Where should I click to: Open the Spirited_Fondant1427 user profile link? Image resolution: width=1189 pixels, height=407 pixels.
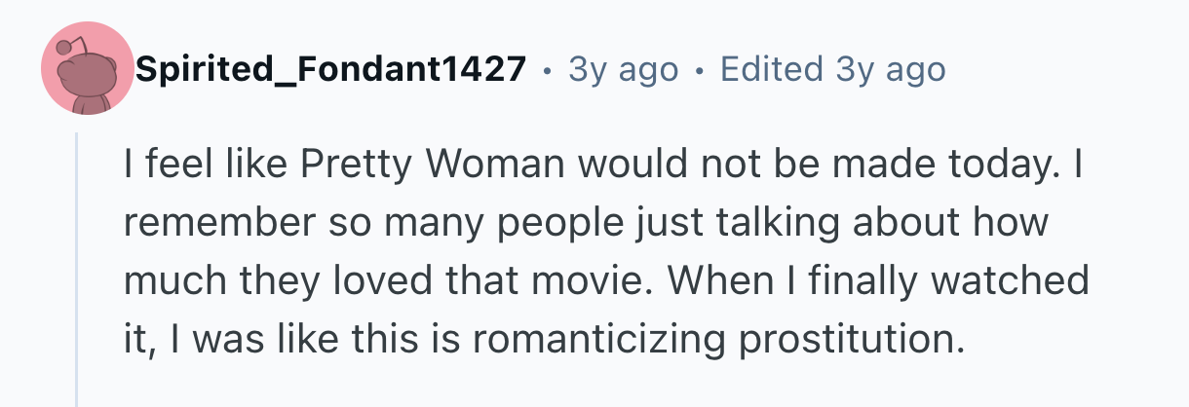[x=331, y=70]
